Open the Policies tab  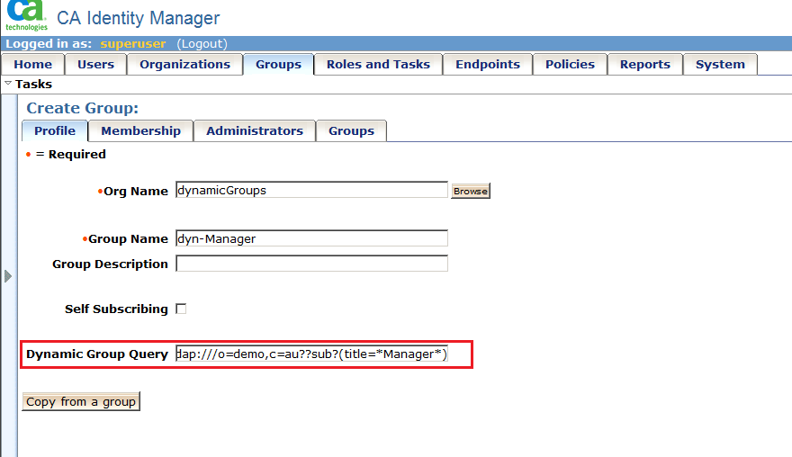pyautogui.click(x=570, y=64)
